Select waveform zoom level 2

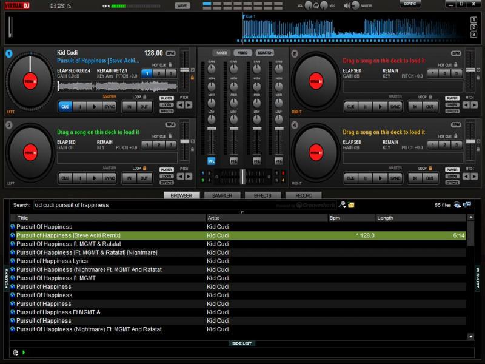473,27
